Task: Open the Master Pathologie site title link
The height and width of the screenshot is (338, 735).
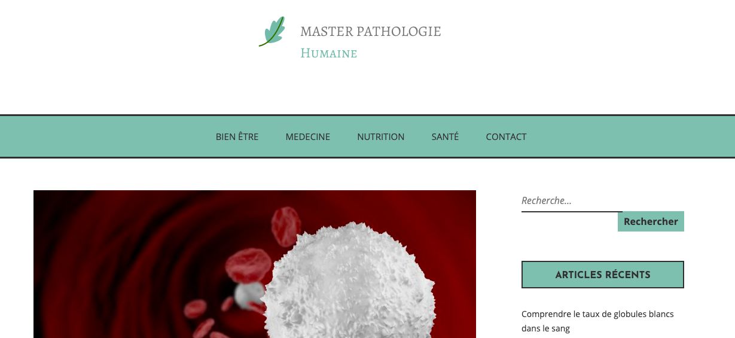Action: tap(370, 32)
